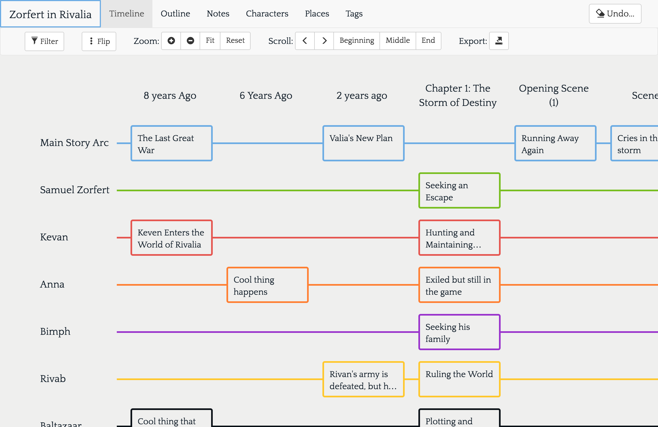Image resolution: width=658 pixels, height=427 pixels.
Task: Jump to the End of timeline
Action: pos(428,41)
